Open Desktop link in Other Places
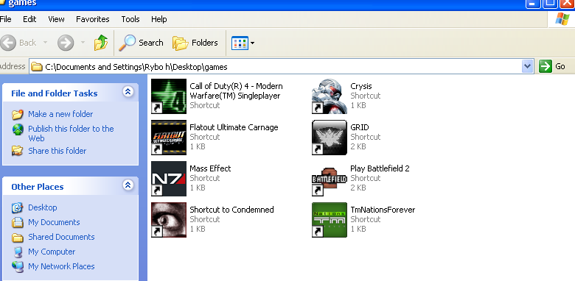Viewport: 575px width, 281px height. pyautogui.click(x=43, y=207)
